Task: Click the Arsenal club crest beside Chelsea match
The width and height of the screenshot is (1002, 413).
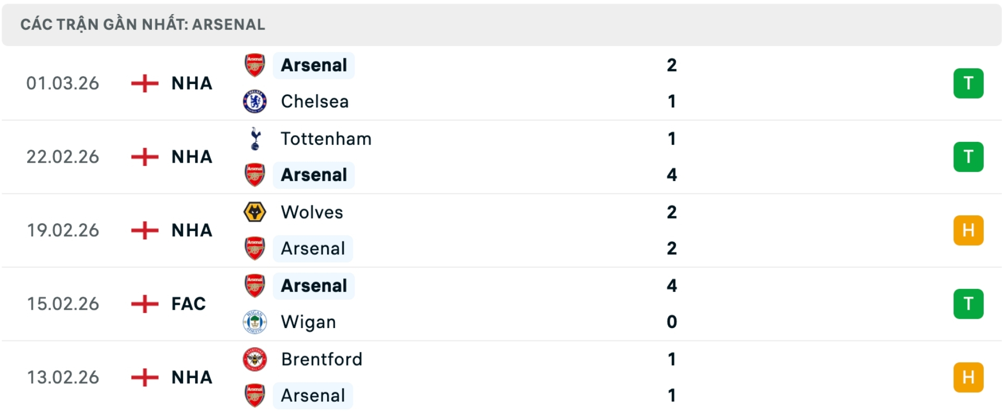Action: click(x=255, y=65)
